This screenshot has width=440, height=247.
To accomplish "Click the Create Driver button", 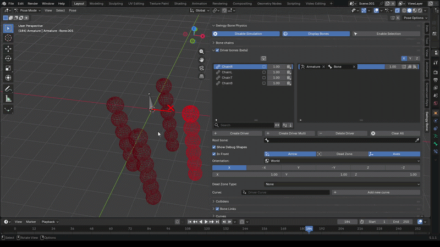I will pyautogui.click(x=237, y=133).
